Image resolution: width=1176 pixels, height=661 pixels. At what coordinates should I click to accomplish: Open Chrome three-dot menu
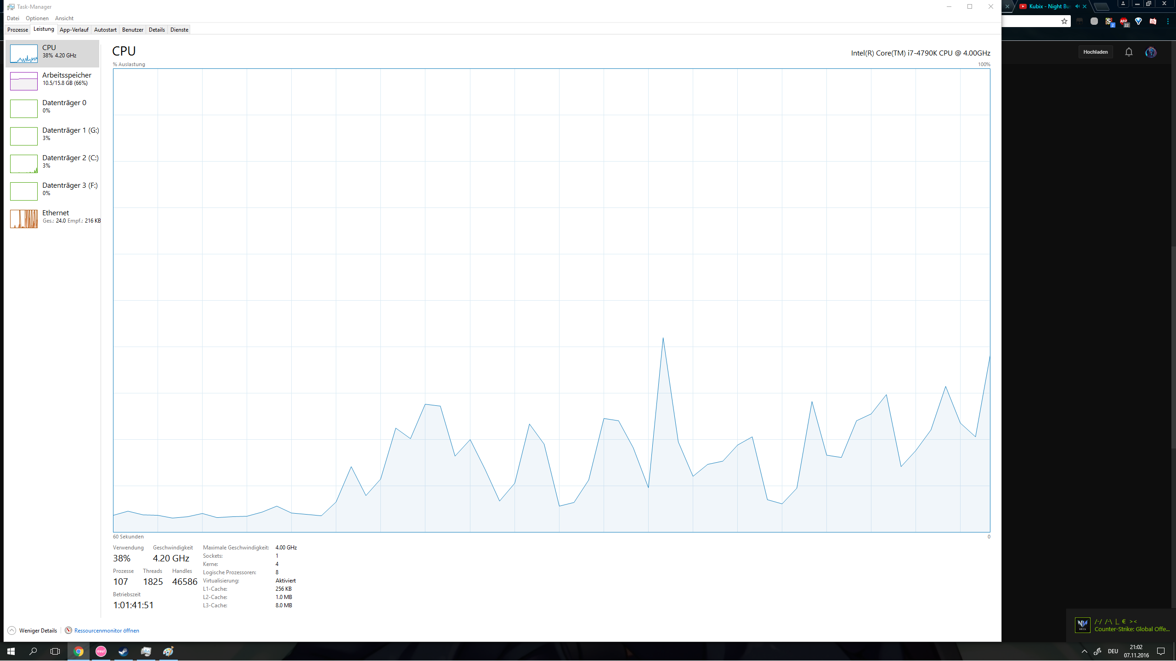pyautogui.click(x=1168, y=21)
